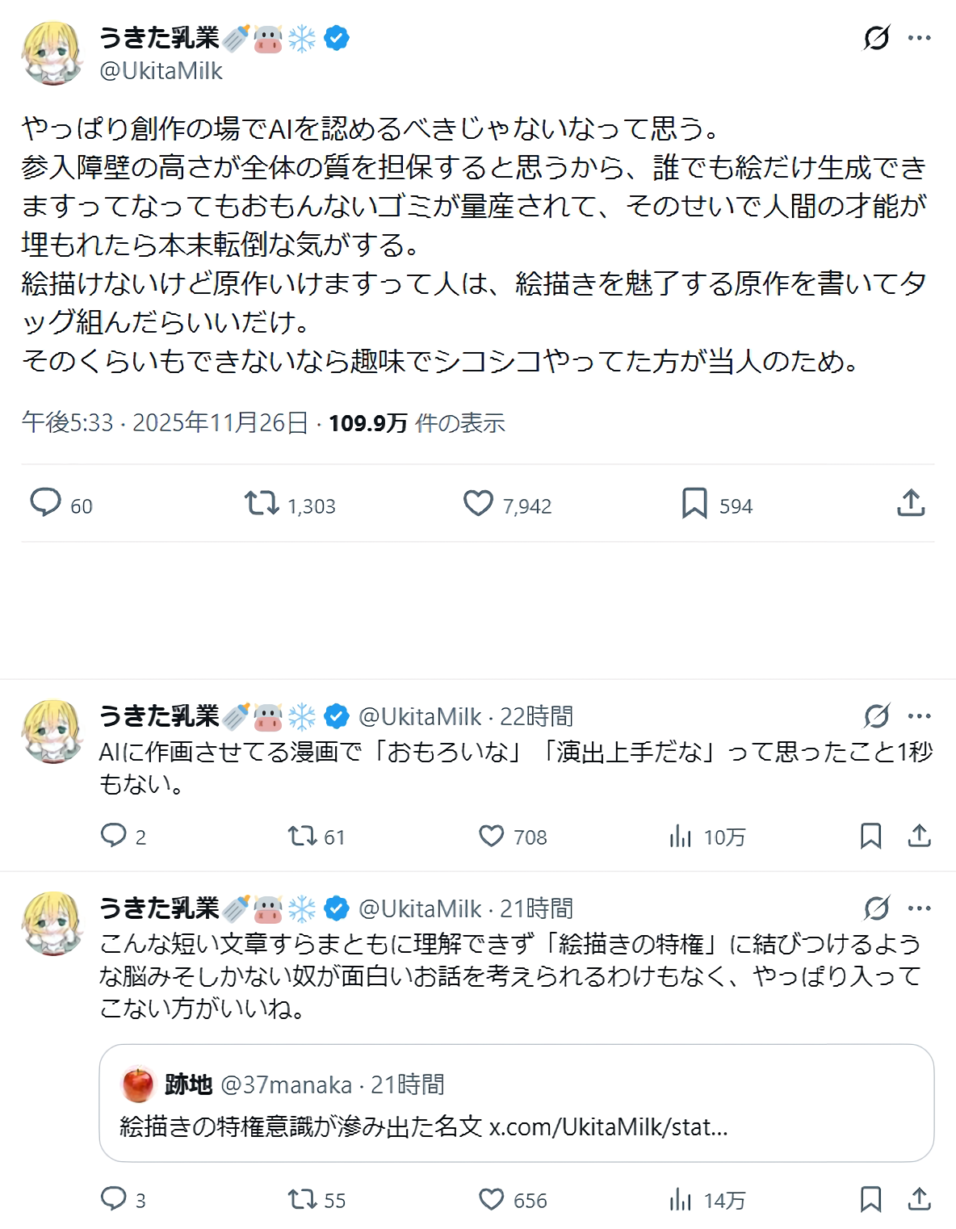Open more options on the 22時間 reply
Screen dimensions: 956x1229
[x=920, y=716]
